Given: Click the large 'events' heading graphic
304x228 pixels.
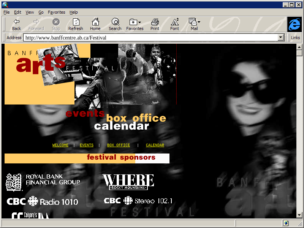Looking at the screenshot, I should click(85, 113).
